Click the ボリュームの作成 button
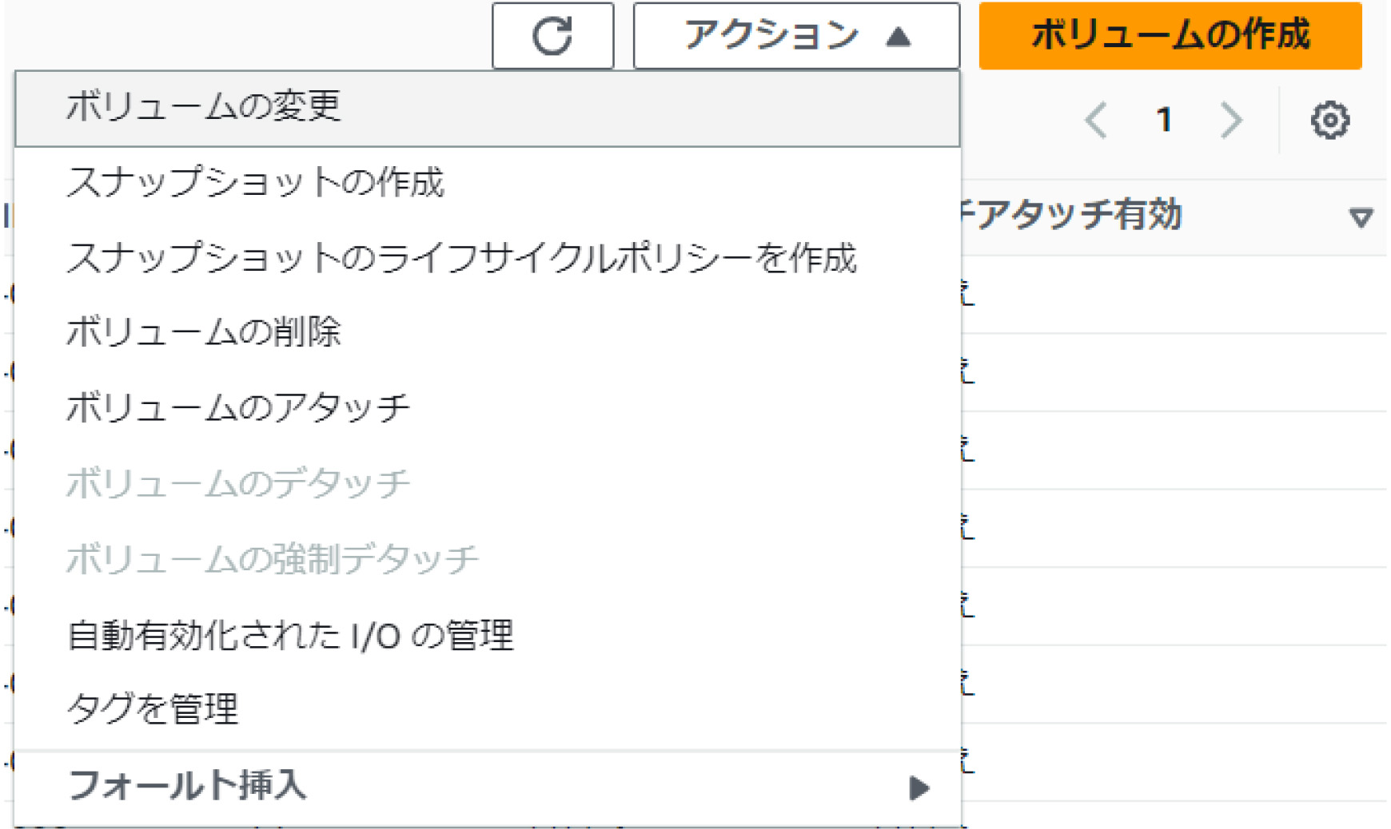 1170,36
